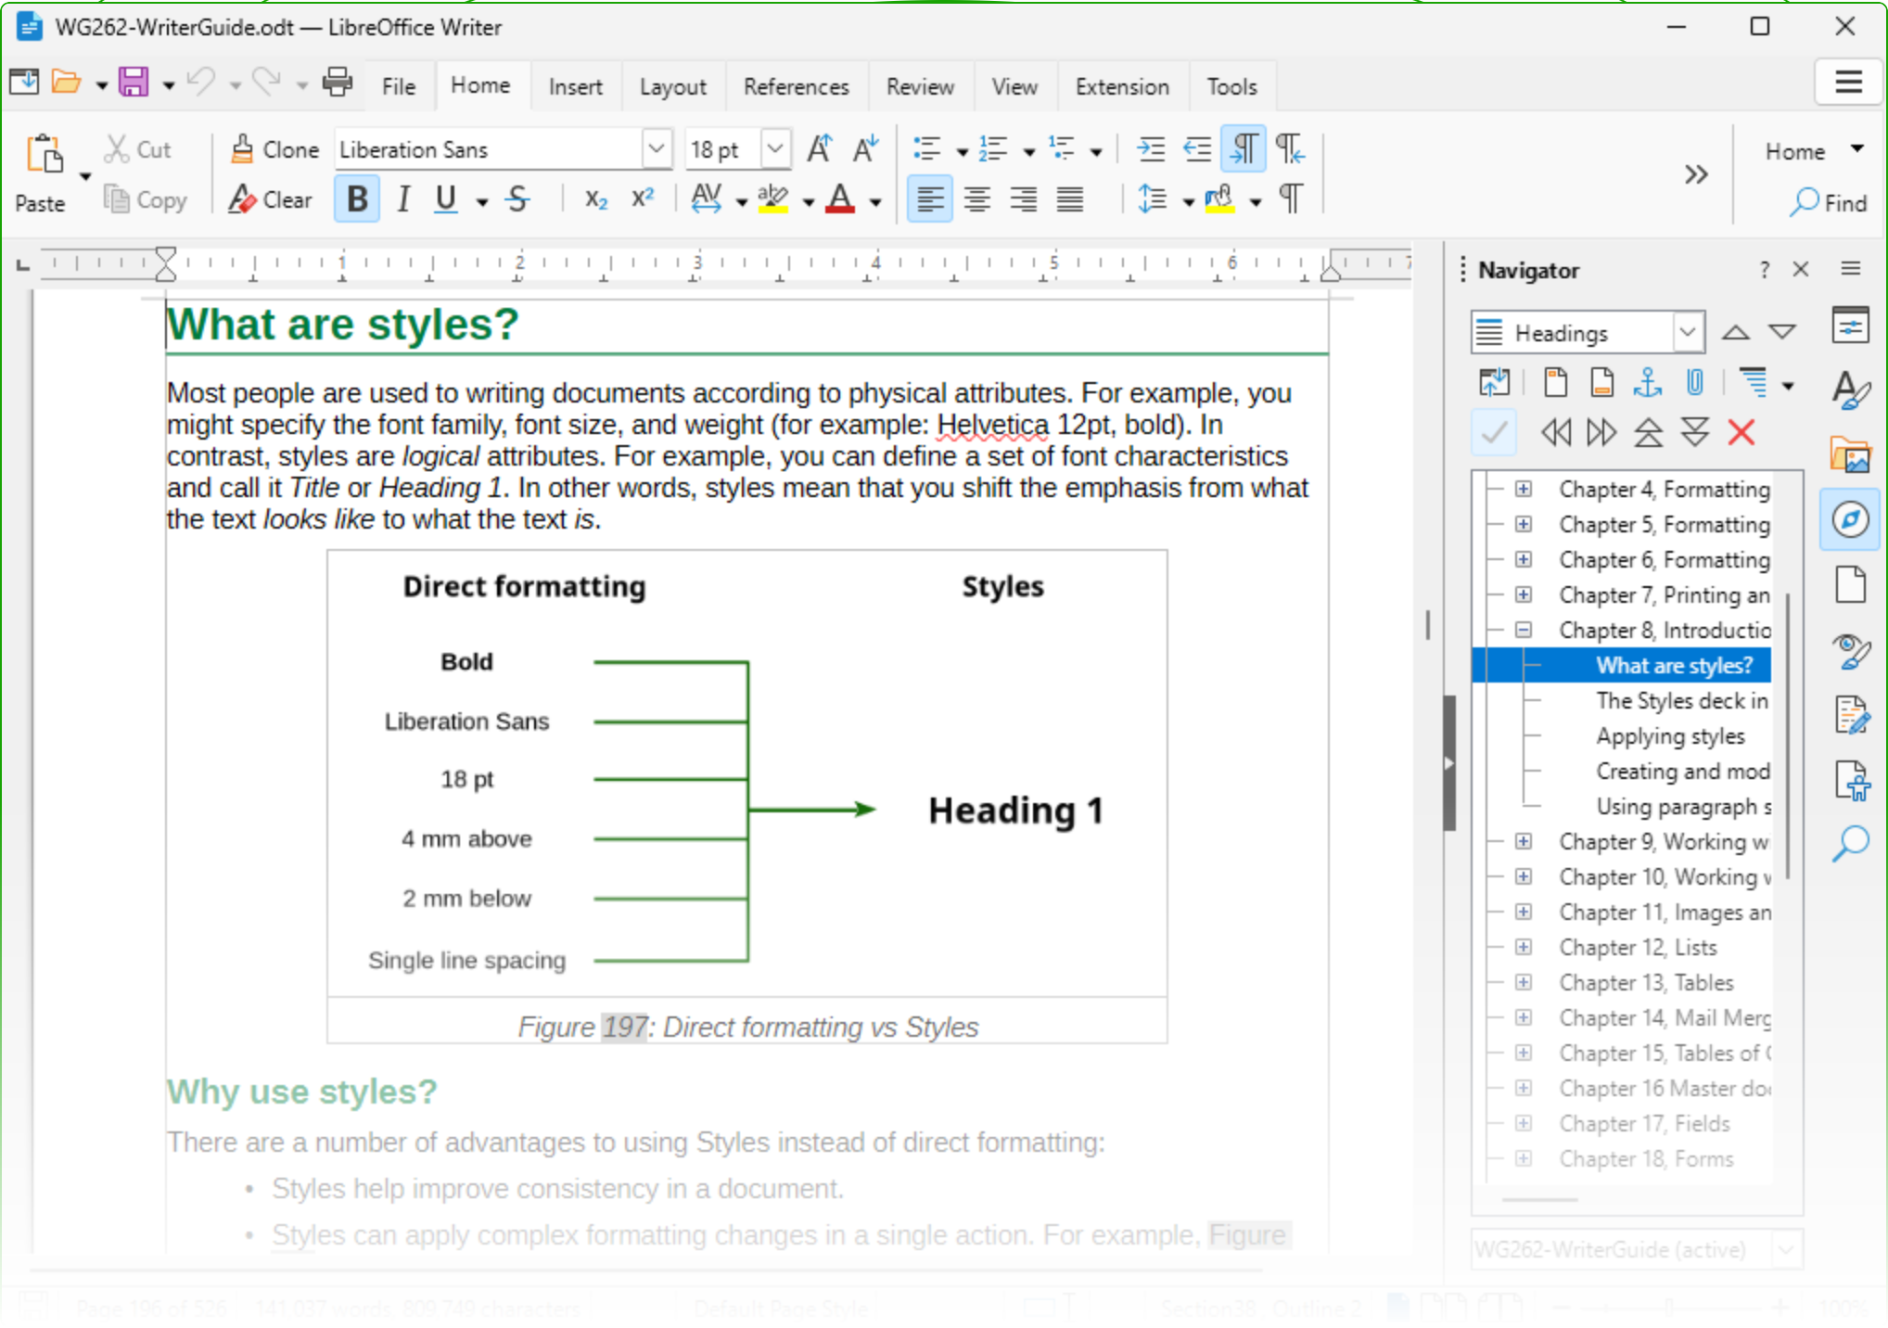Open the highlighting color picker arrow
This screenshot has width=1888, height=1328.
click(808, 201)
